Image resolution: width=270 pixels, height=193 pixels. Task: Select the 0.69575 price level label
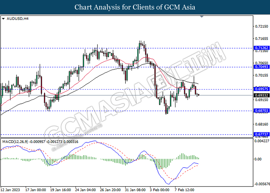(262, 89)
